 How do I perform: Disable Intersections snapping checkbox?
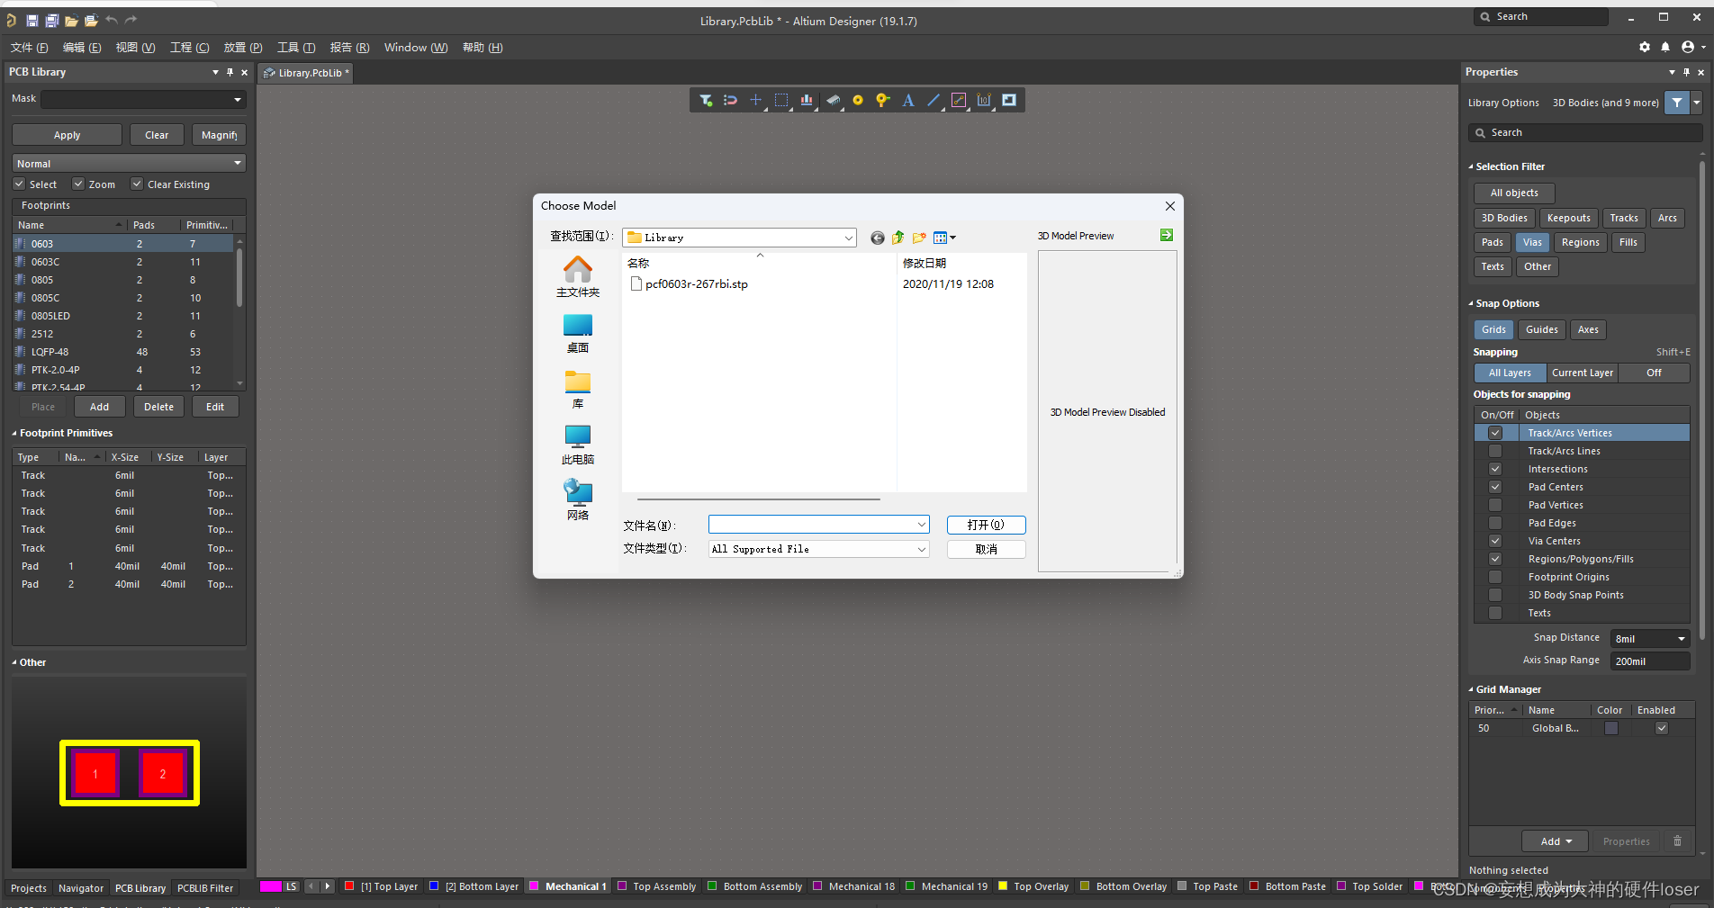coord(1495,469)
